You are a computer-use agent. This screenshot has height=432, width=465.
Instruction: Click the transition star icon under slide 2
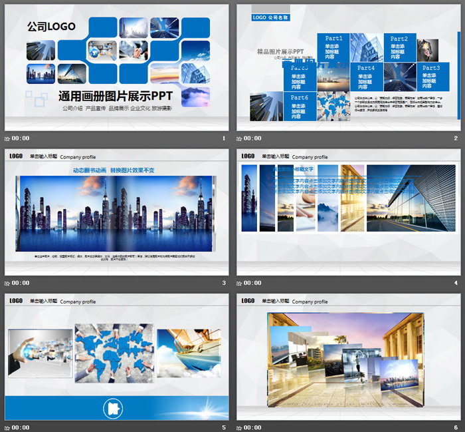pos(240,138)
